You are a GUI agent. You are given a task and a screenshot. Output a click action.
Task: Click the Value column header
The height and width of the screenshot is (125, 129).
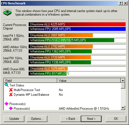(89, 80)
